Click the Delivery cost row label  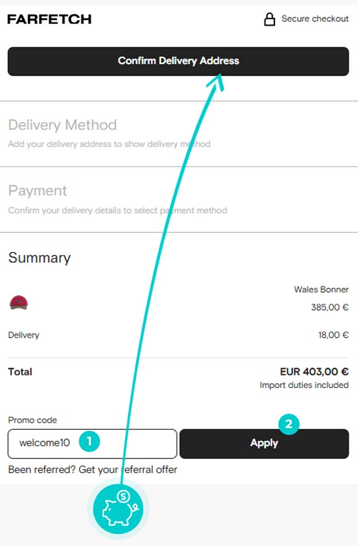(23, 335)
